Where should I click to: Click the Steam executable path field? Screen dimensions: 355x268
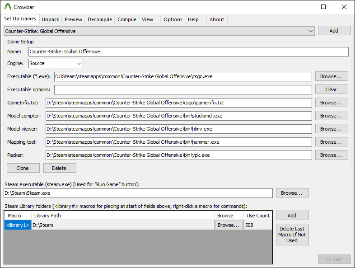[138, 193]
